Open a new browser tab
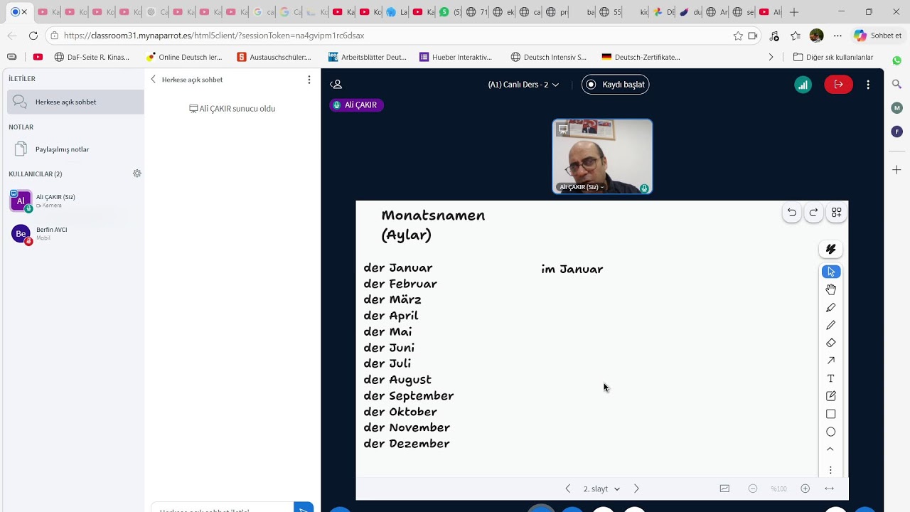The height and width of the screenshot is (512, 910). click(x=794, y=12)
